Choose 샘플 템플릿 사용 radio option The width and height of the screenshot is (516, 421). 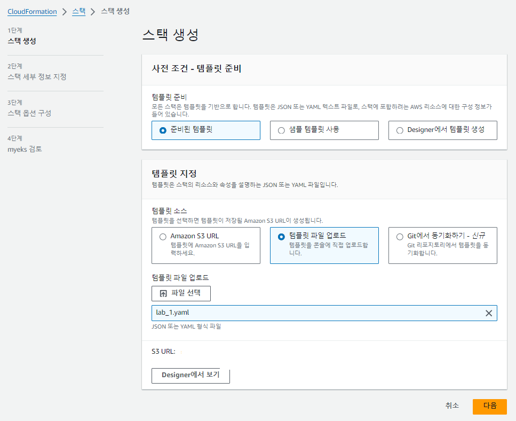pyautogui.click(x=324, y=130)
